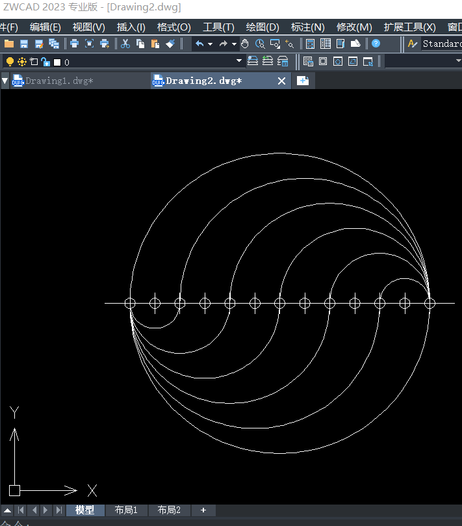
Task: Open the Tool Palettes icon
Action: (x=340, y=44)
